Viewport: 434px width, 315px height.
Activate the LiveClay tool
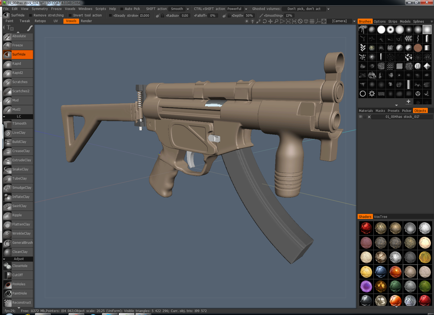click(18, 133)
